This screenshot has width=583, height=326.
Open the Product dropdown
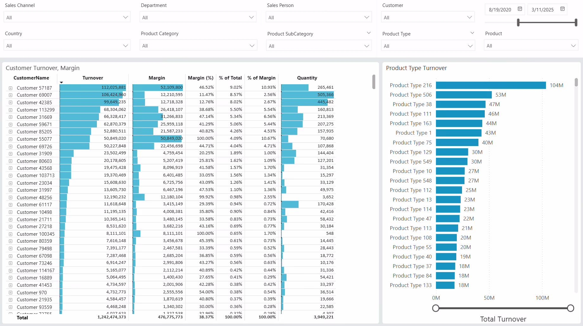pos(531,45)
